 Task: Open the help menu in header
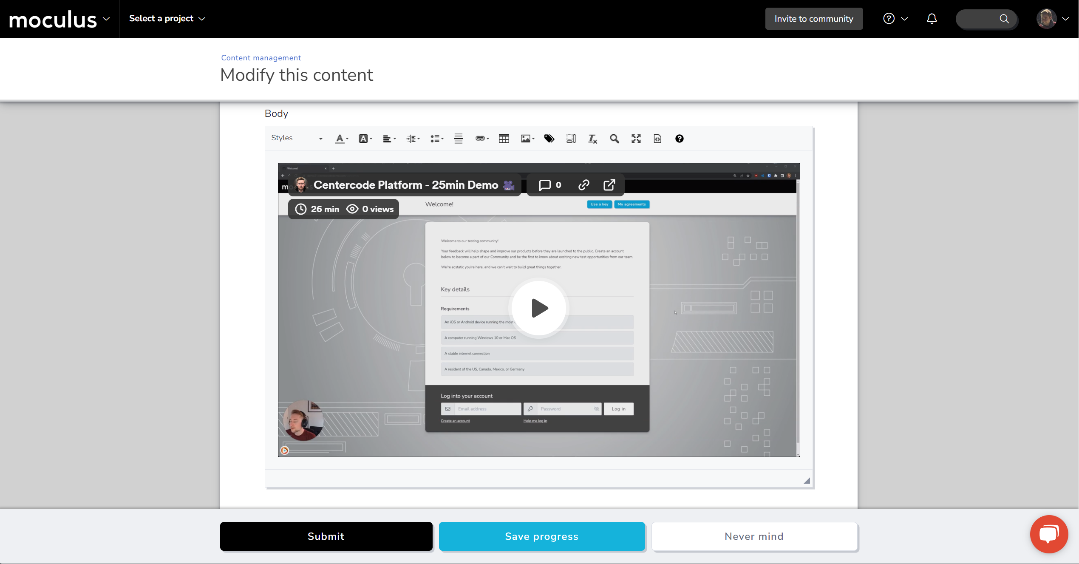tap(895, 19)
